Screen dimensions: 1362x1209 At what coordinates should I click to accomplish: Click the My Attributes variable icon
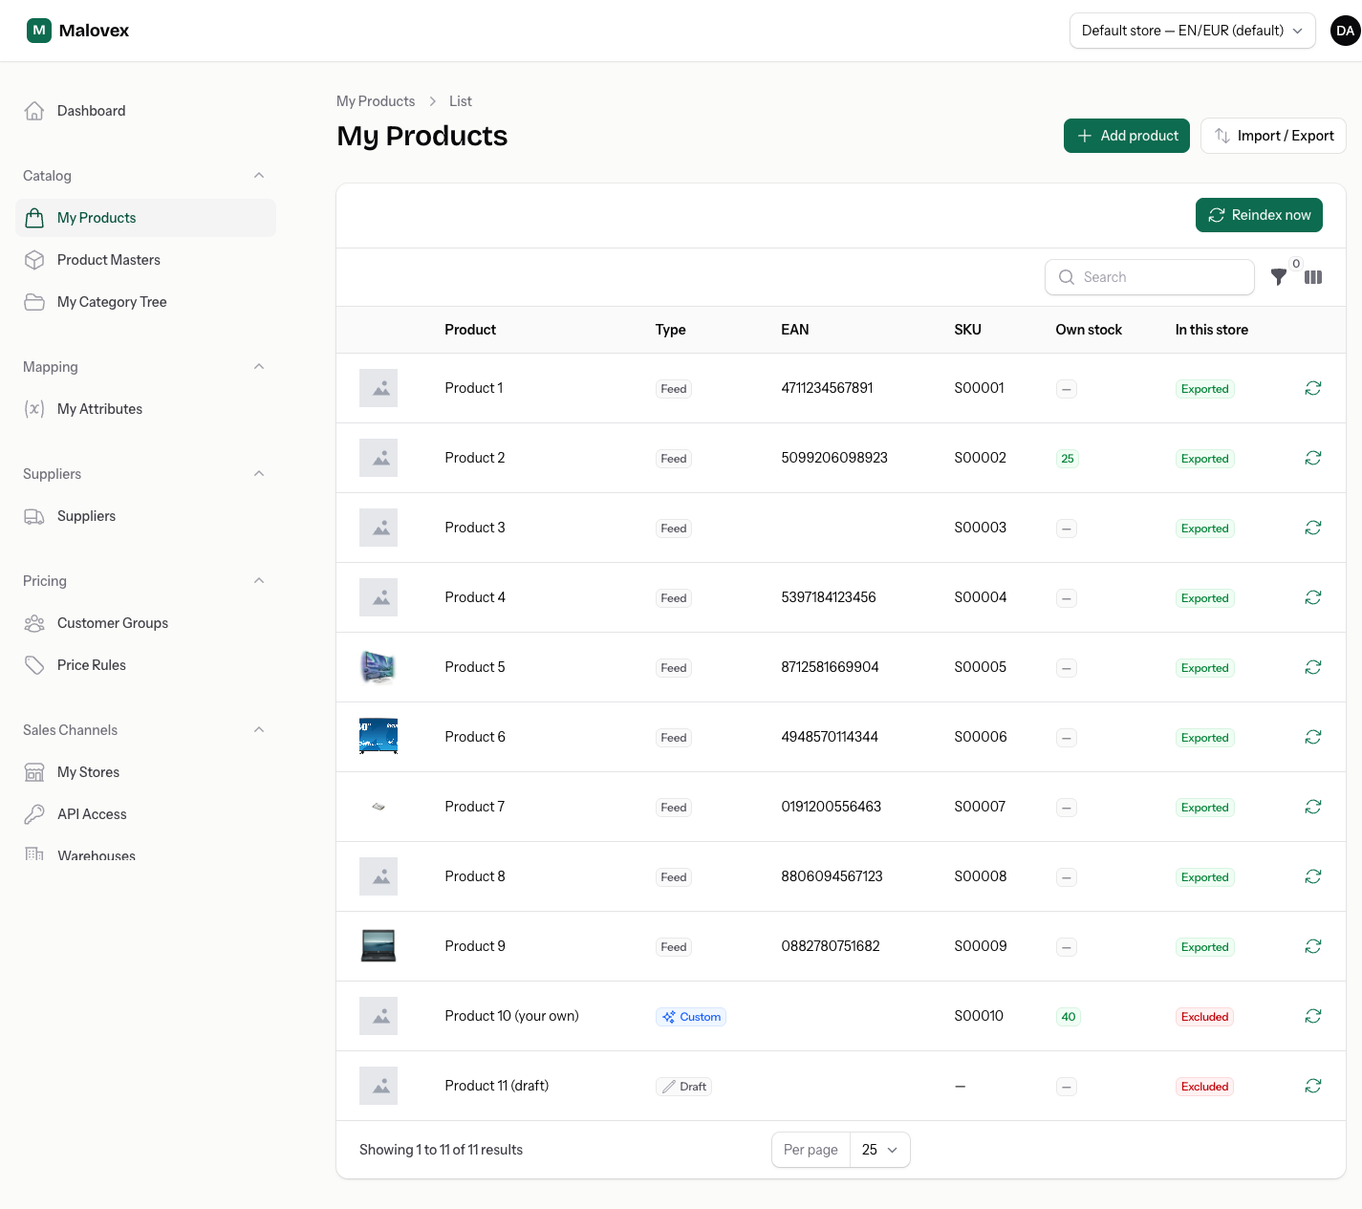pos(34,409)
